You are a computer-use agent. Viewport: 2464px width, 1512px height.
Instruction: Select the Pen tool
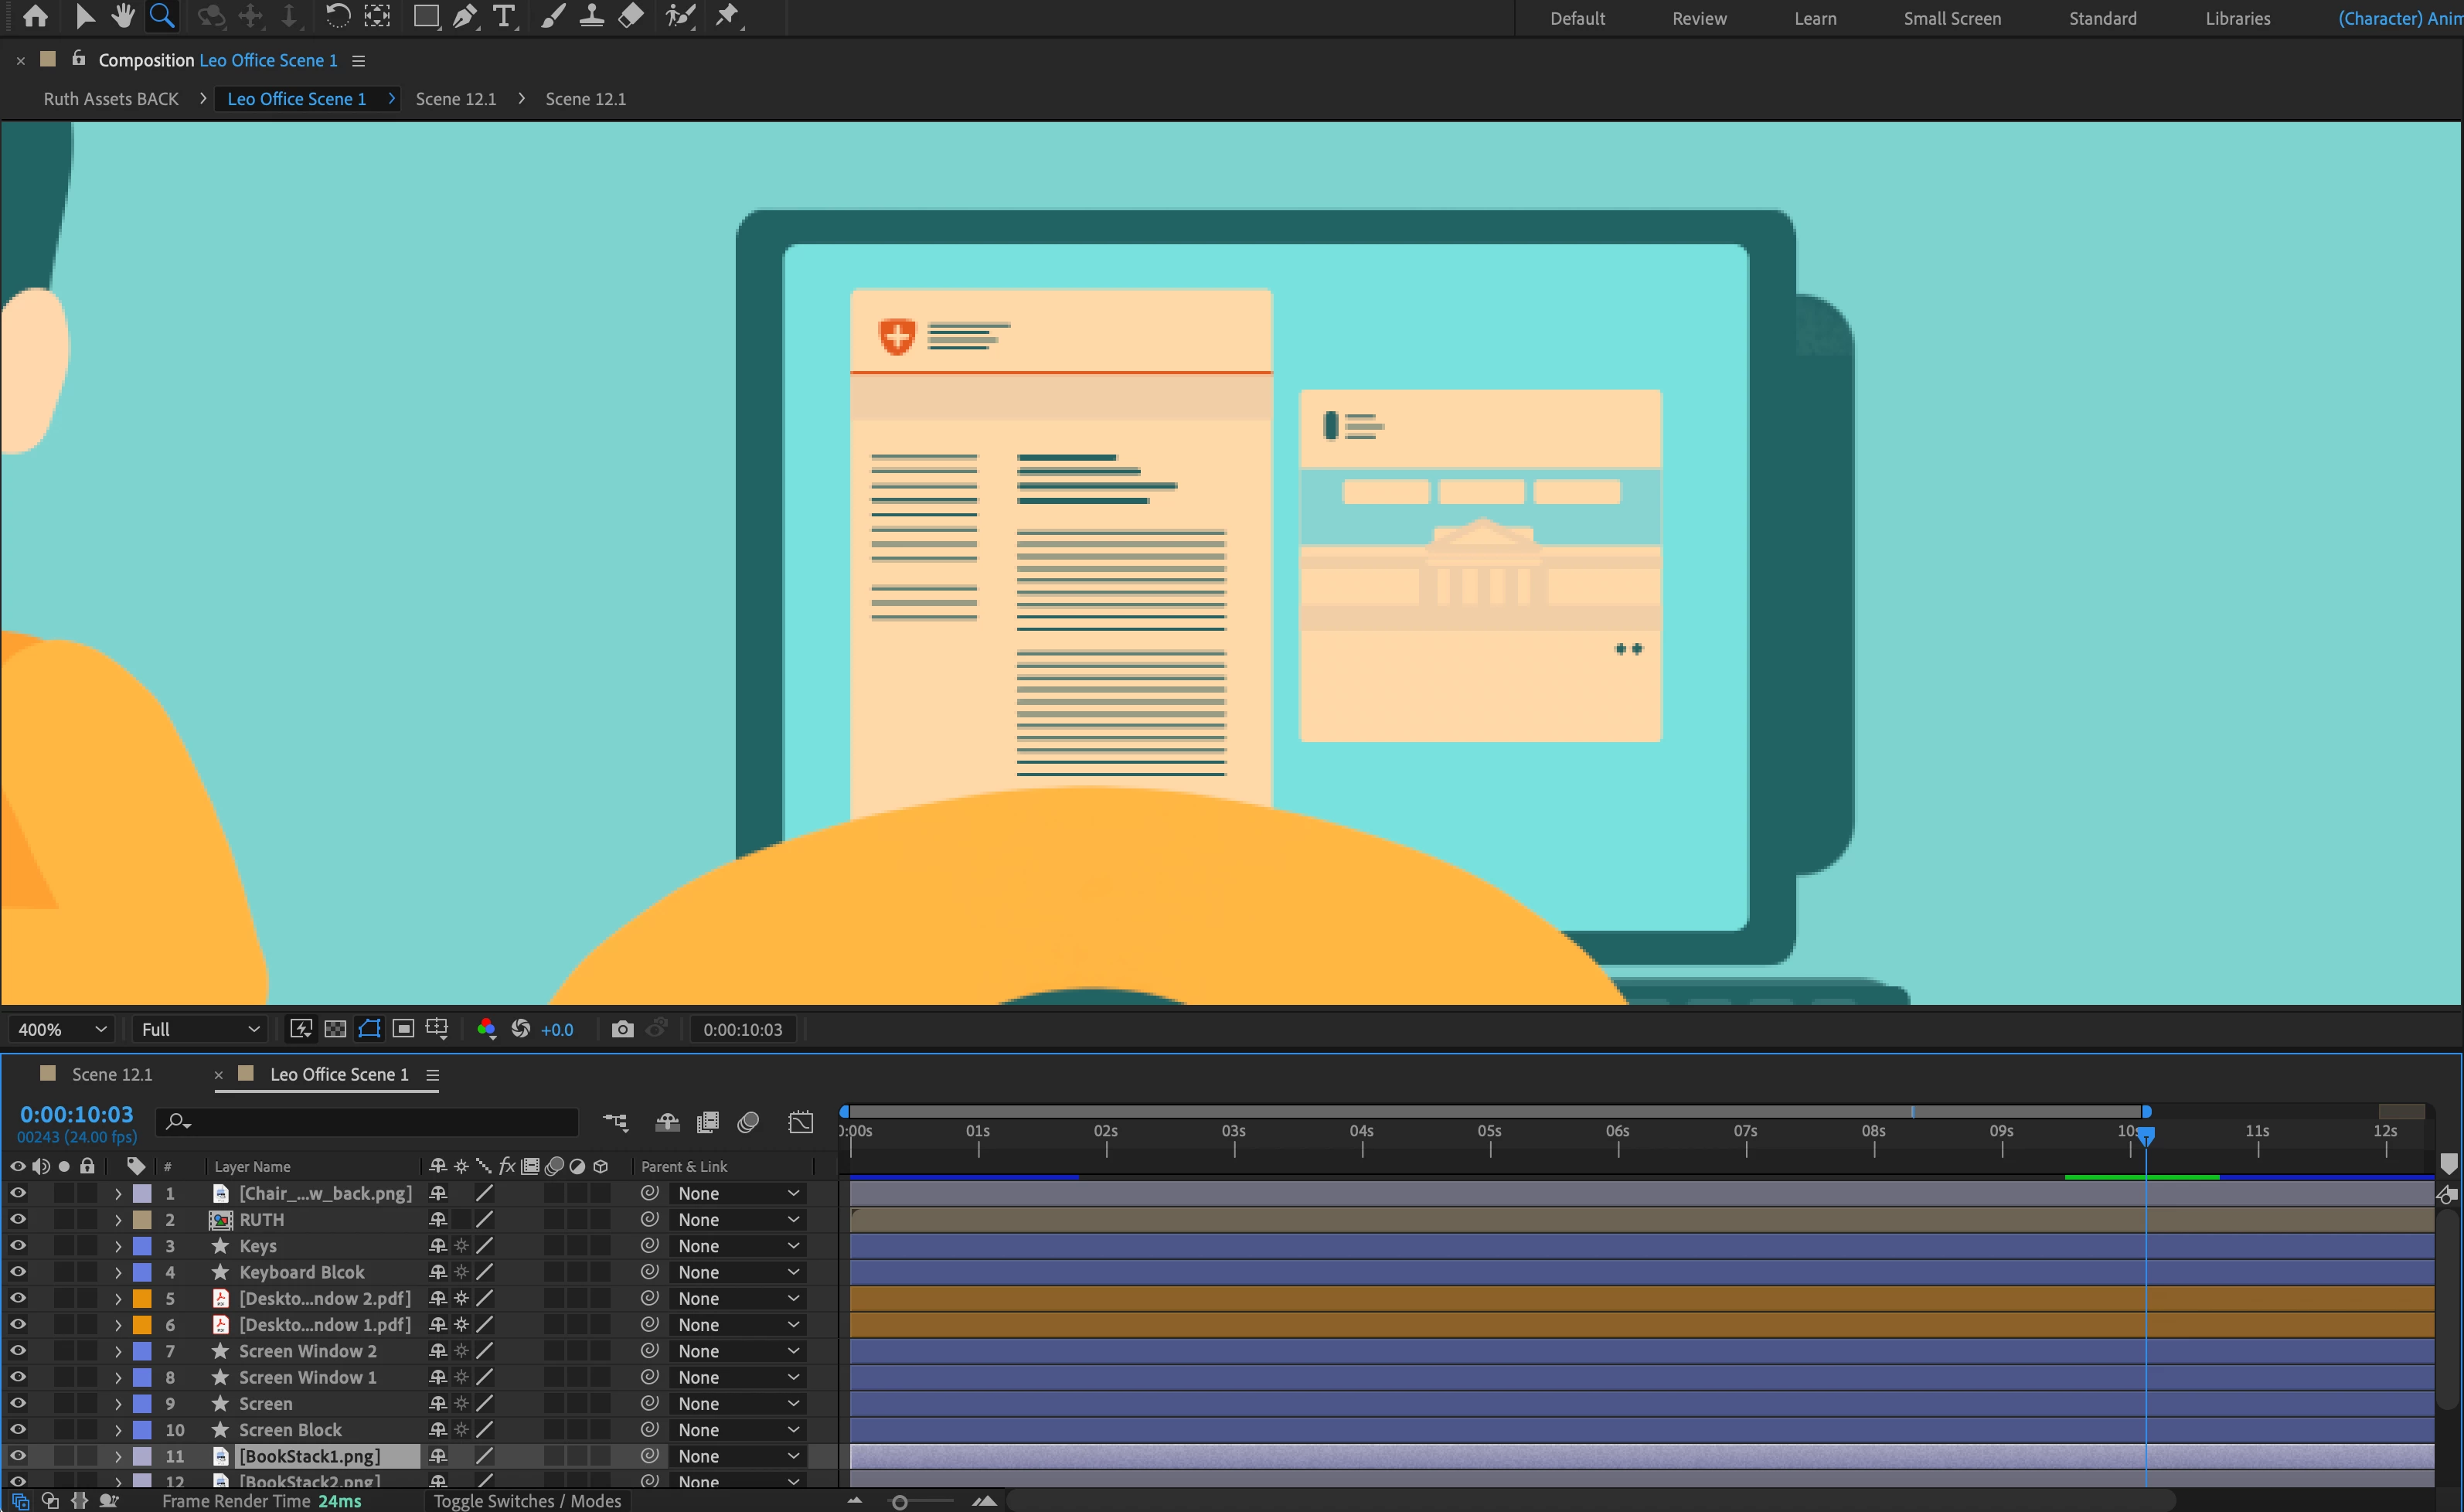(464, 17)
